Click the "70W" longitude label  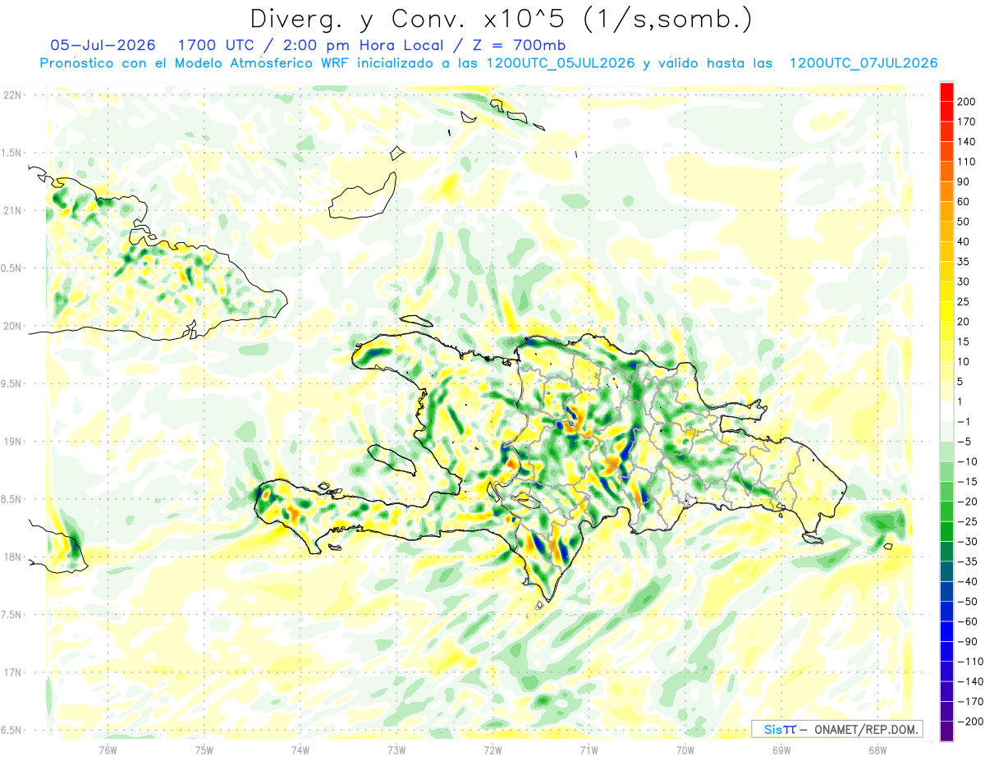point(685,750)
